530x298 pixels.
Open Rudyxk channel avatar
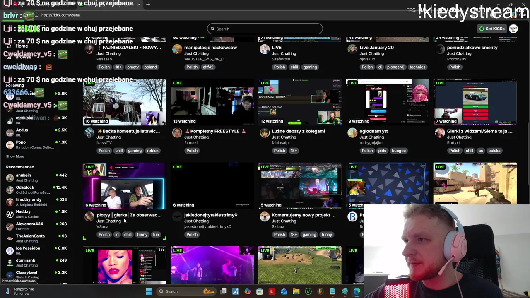440,132
